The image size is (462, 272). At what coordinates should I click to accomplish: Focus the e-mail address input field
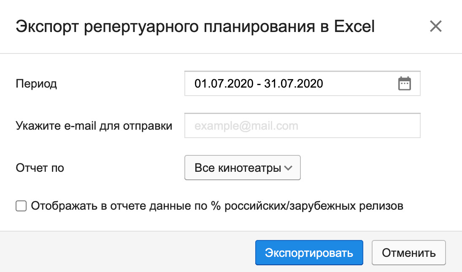coord(302,125)
